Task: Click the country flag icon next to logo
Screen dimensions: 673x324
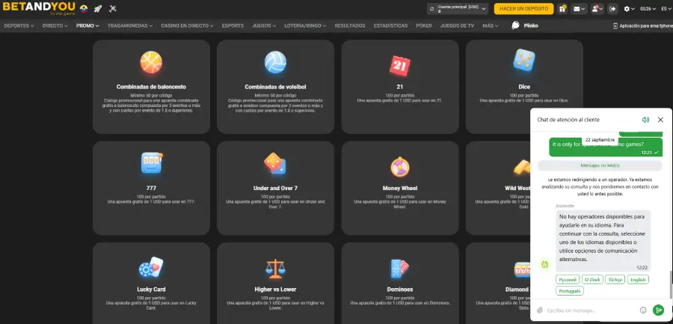Action: pos(84,8)
